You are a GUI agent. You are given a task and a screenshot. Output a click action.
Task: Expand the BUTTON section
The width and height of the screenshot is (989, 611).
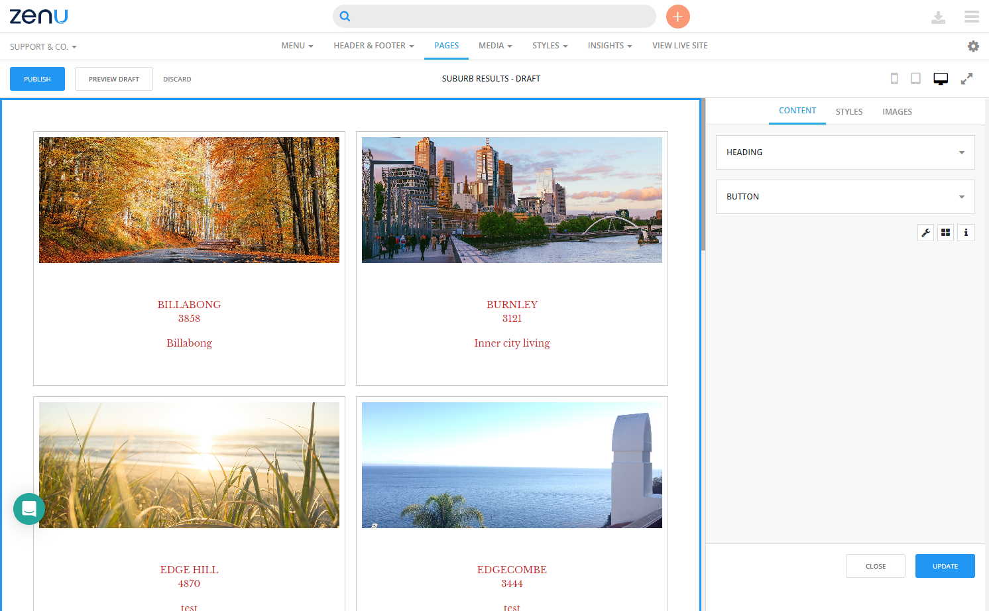point(845,197)
